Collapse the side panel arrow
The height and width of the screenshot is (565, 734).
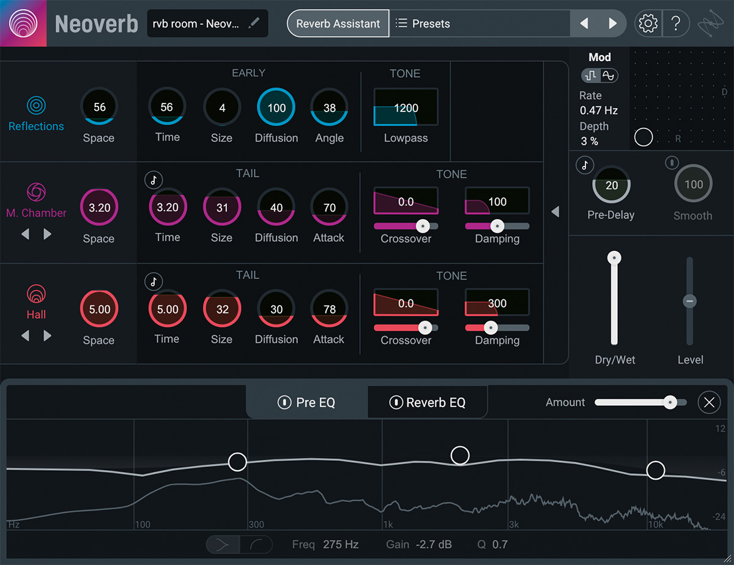tap(555, 212)
